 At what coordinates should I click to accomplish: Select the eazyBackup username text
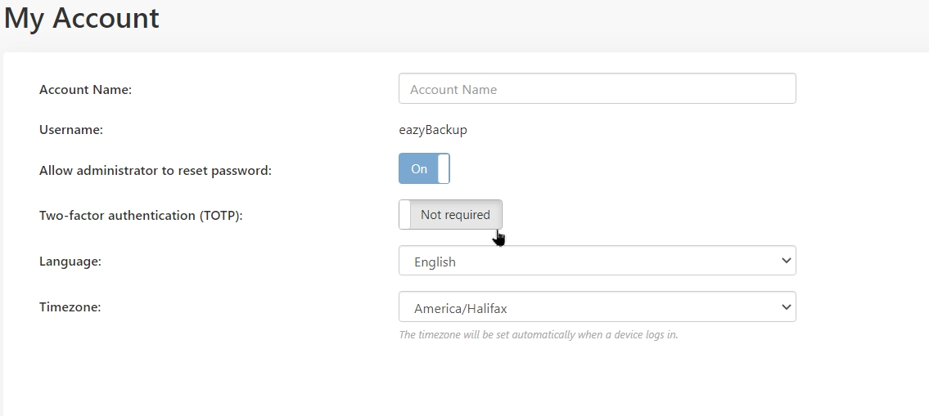pos(433,130)
